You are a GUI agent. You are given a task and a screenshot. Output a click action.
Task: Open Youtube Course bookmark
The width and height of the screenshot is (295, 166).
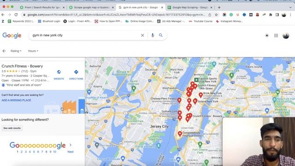(201, 21)
